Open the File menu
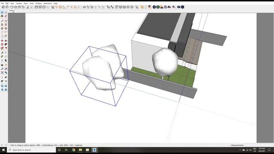The height and width of the screenshot is (154, 274). [x=2, y=3]
